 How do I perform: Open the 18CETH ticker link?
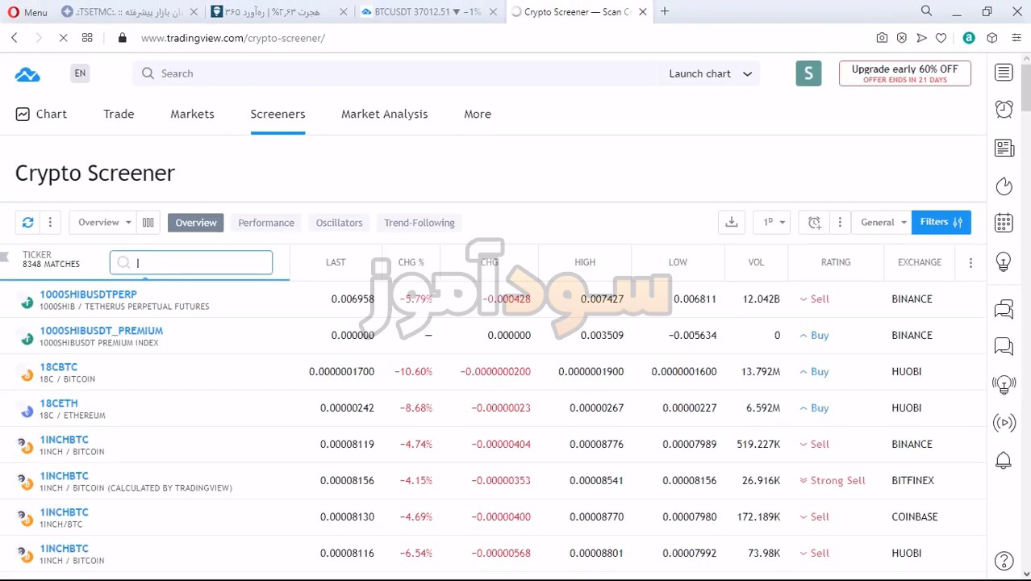point(59,403)
